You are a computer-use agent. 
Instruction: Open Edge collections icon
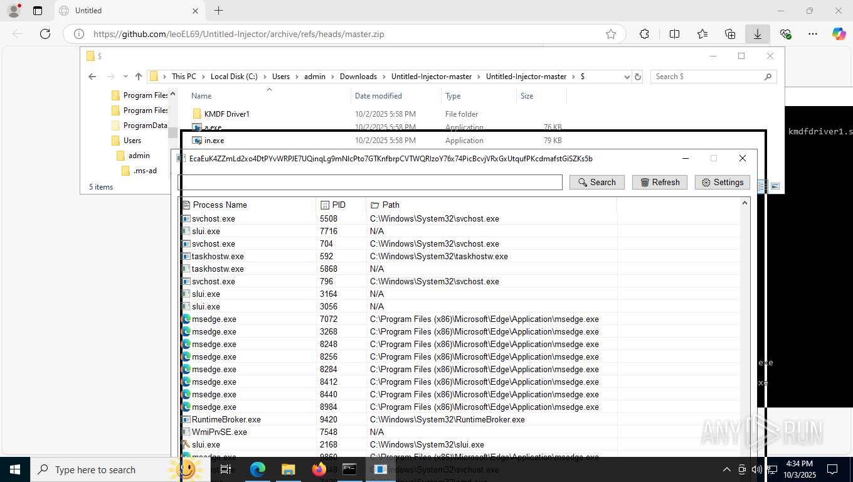(x=729, y=34)
